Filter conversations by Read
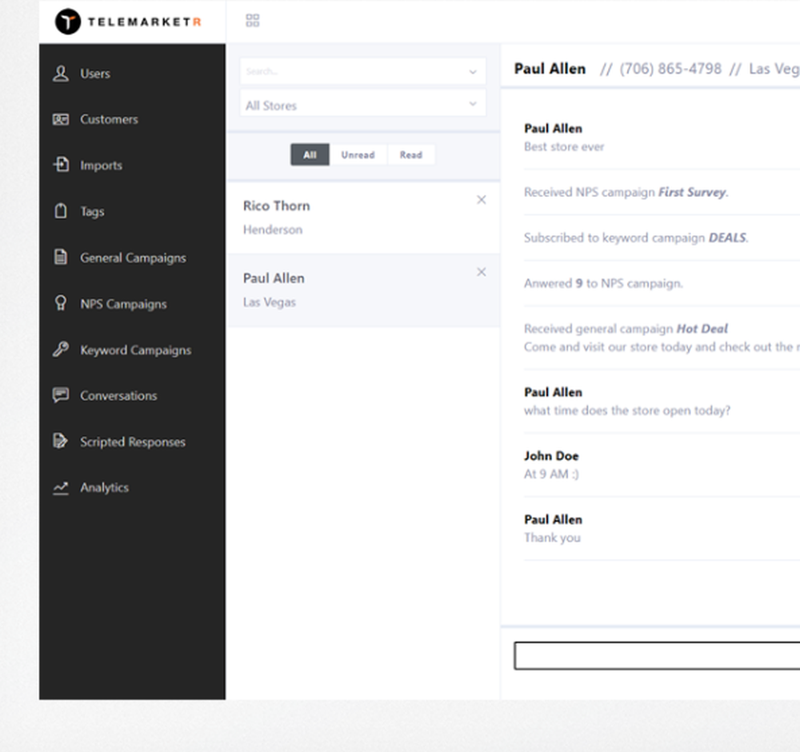The width and height of the screenshot is (800, 752). (x=411, y=154)
